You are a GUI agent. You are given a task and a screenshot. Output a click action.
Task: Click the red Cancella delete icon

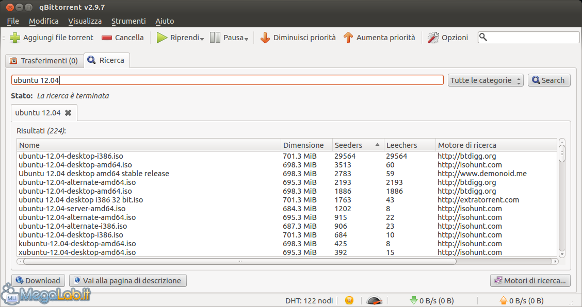(107, 38)
